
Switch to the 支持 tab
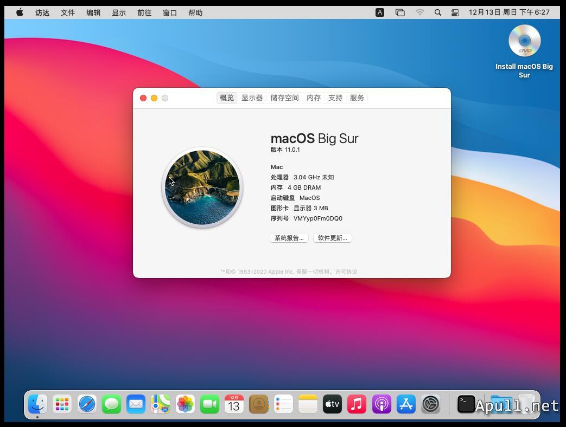335,98
